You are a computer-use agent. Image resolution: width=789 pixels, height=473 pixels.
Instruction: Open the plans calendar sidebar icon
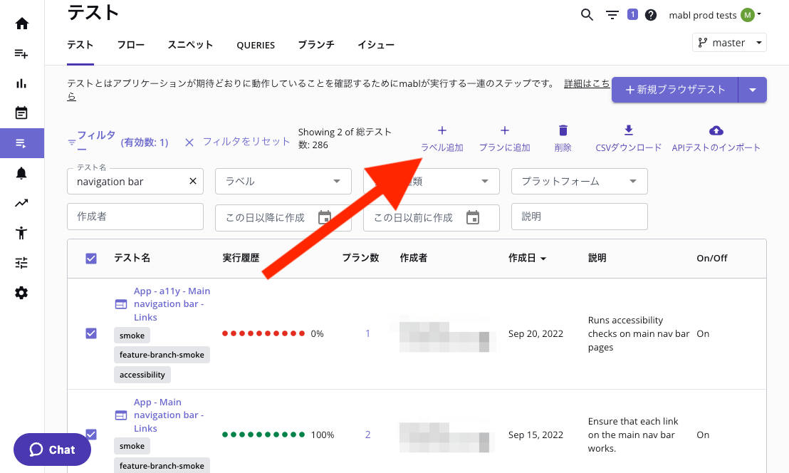[x=21, y=113]
